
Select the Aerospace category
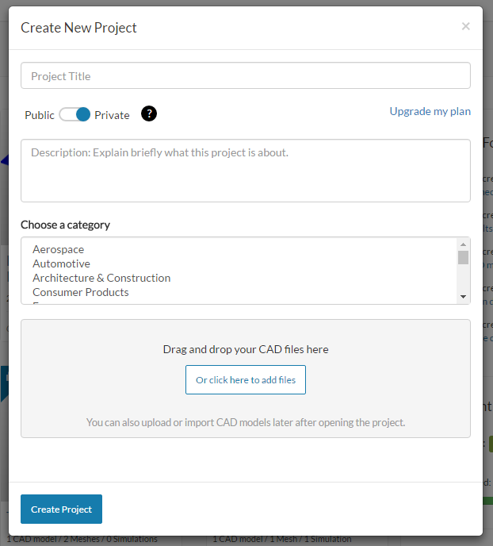[58, 249]
